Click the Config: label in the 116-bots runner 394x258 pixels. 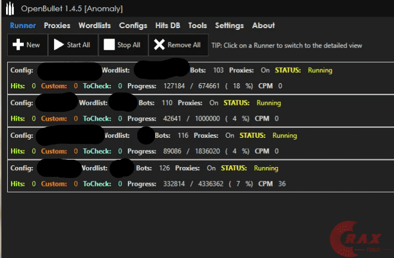21,136
